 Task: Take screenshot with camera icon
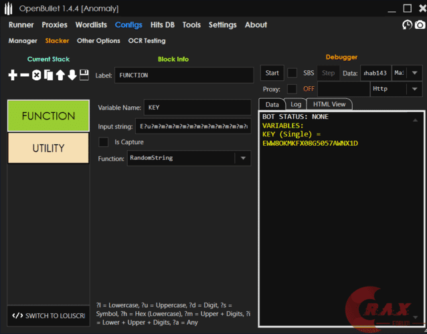420,25
